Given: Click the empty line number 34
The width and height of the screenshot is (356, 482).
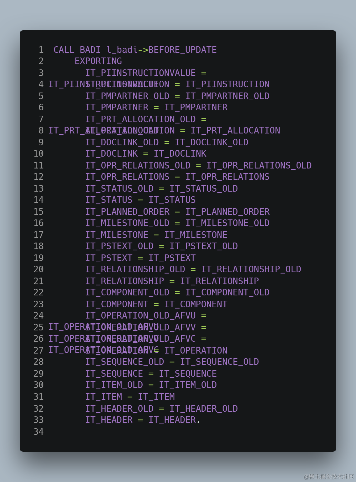Looking at the screenshot, I should [x=38, y=432].
